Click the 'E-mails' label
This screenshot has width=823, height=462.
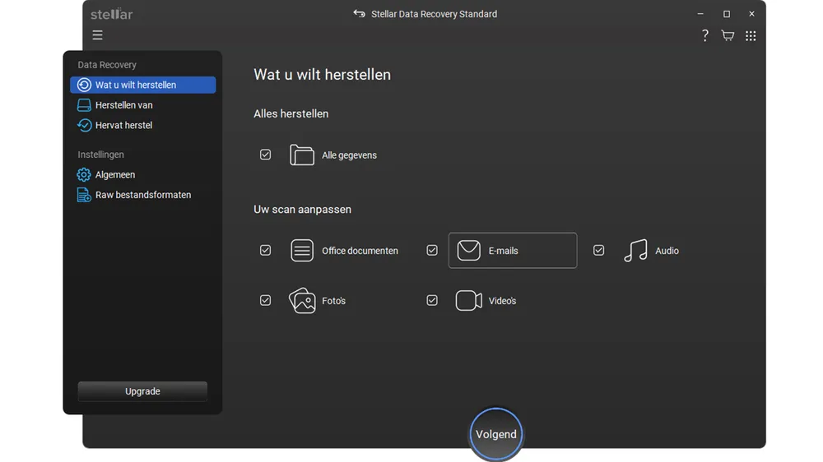pos(504,251)
